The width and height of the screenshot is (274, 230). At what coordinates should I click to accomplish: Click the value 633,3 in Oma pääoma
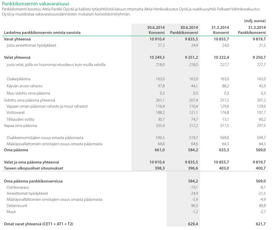point(224,150)
